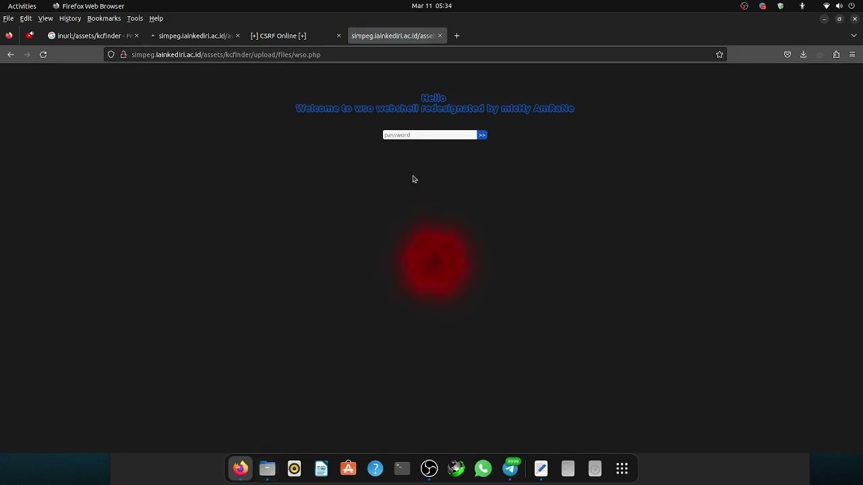Open the Extensions puzzle icon

point(836,55)
